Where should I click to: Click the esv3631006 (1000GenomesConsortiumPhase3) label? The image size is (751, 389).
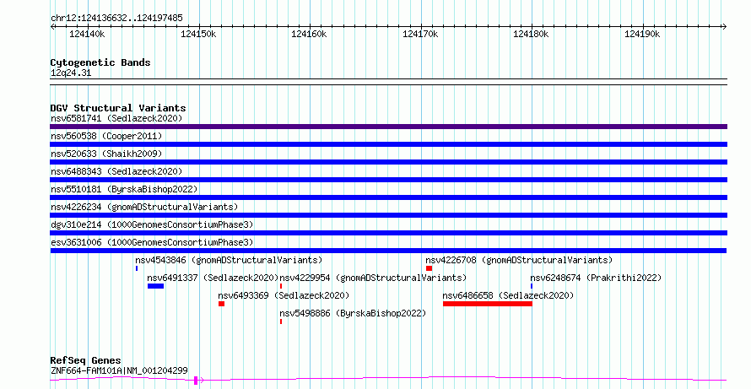coord(152,242)
